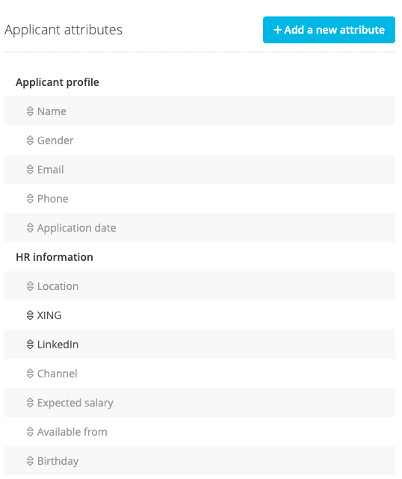
Task: Click the reorder handle for Channel
Action: (30, 374)
